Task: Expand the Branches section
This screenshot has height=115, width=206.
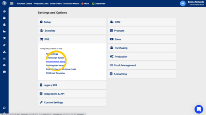Action: click(x=72, y=30)
